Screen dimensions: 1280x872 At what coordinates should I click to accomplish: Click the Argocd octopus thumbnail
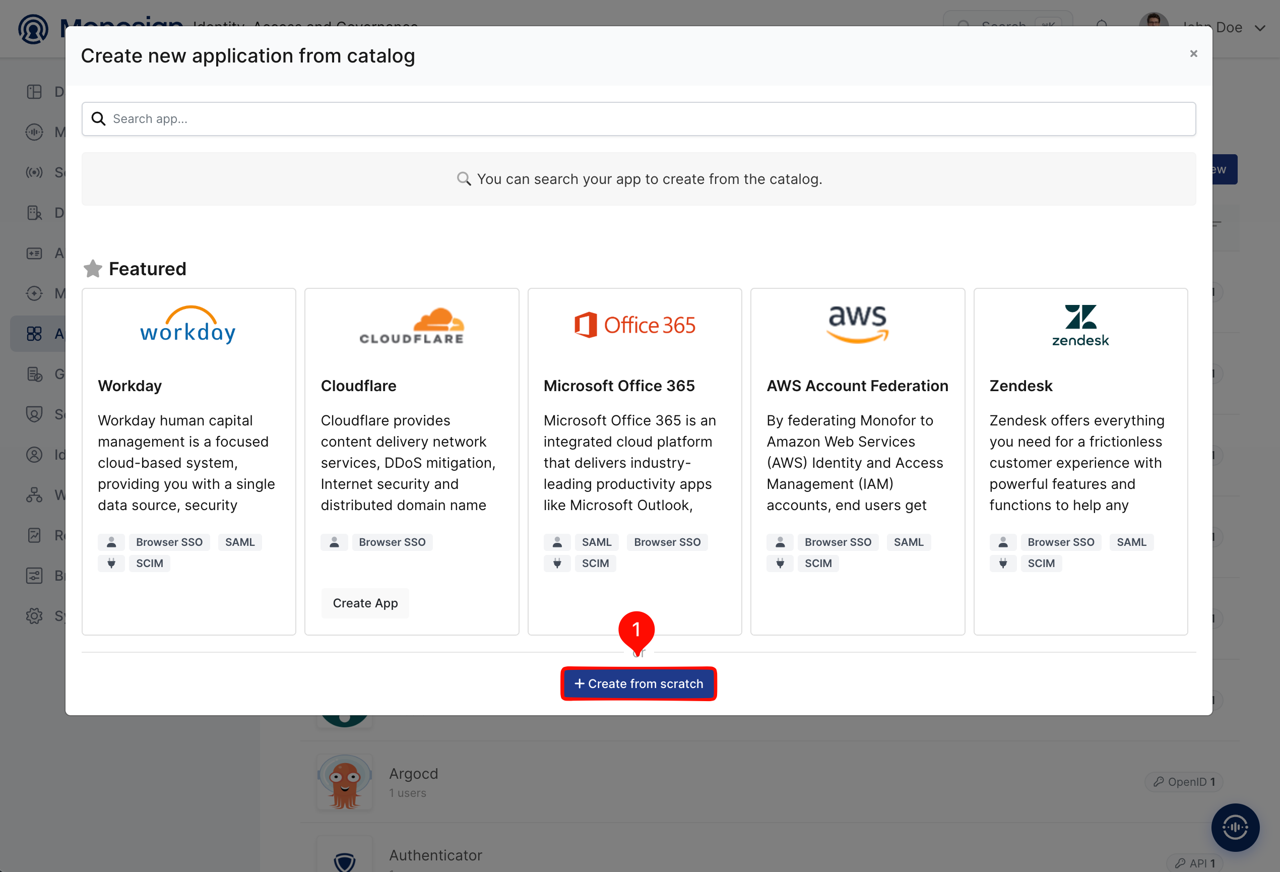coord(344,782)
